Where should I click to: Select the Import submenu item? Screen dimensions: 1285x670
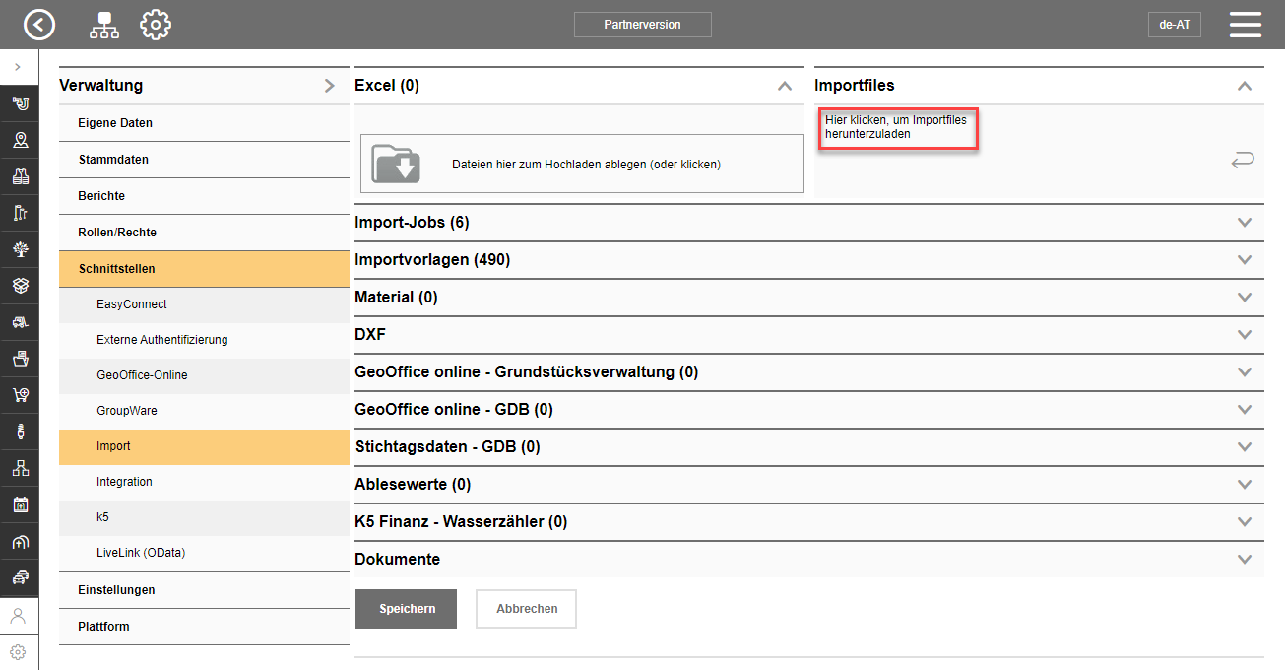pos(204,446)
